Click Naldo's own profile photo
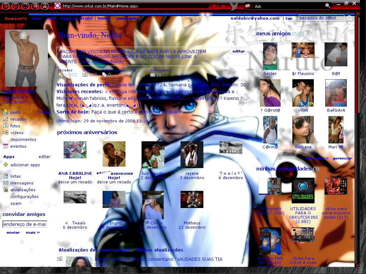This screenshot has width=366, height=274. (26, 58)
